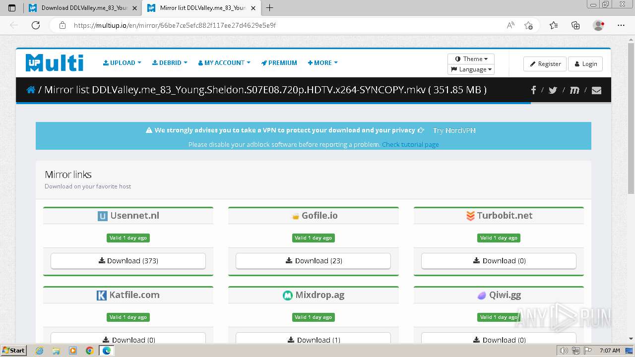Close the Download DDLValley tab

tap(134, 8)
